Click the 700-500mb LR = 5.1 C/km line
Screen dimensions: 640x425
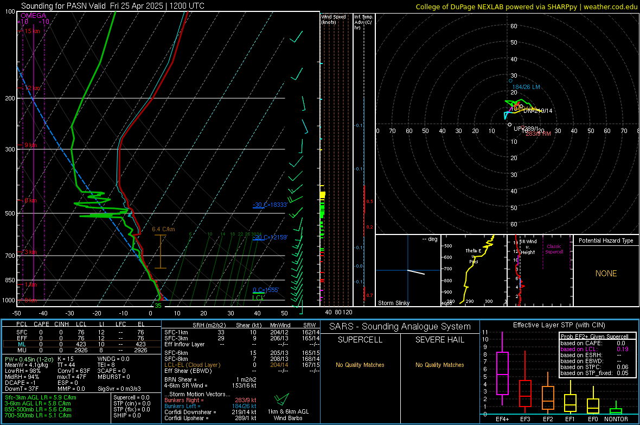38,415
